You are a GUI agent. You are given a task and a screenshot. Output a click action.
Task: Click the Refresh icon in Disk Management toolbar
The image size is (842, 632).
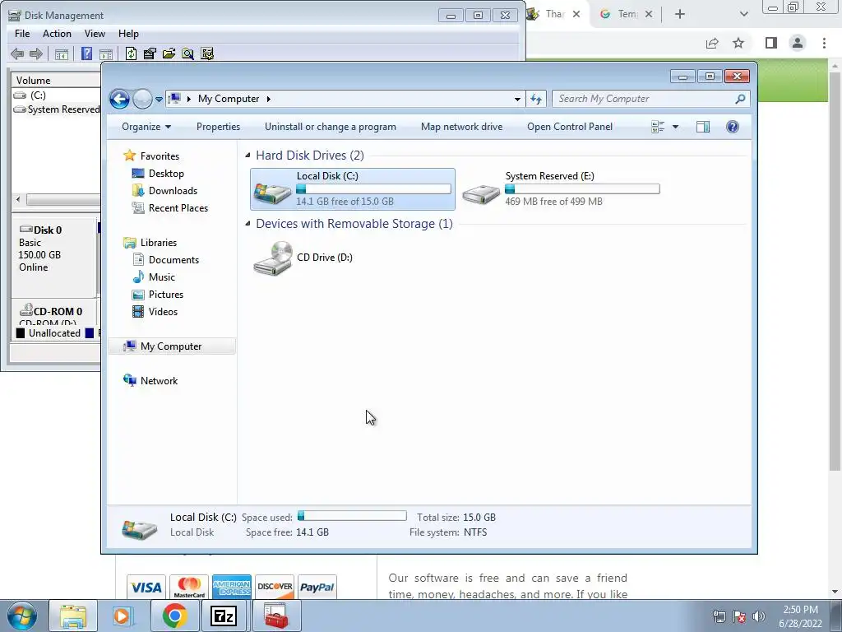point(131,53)
